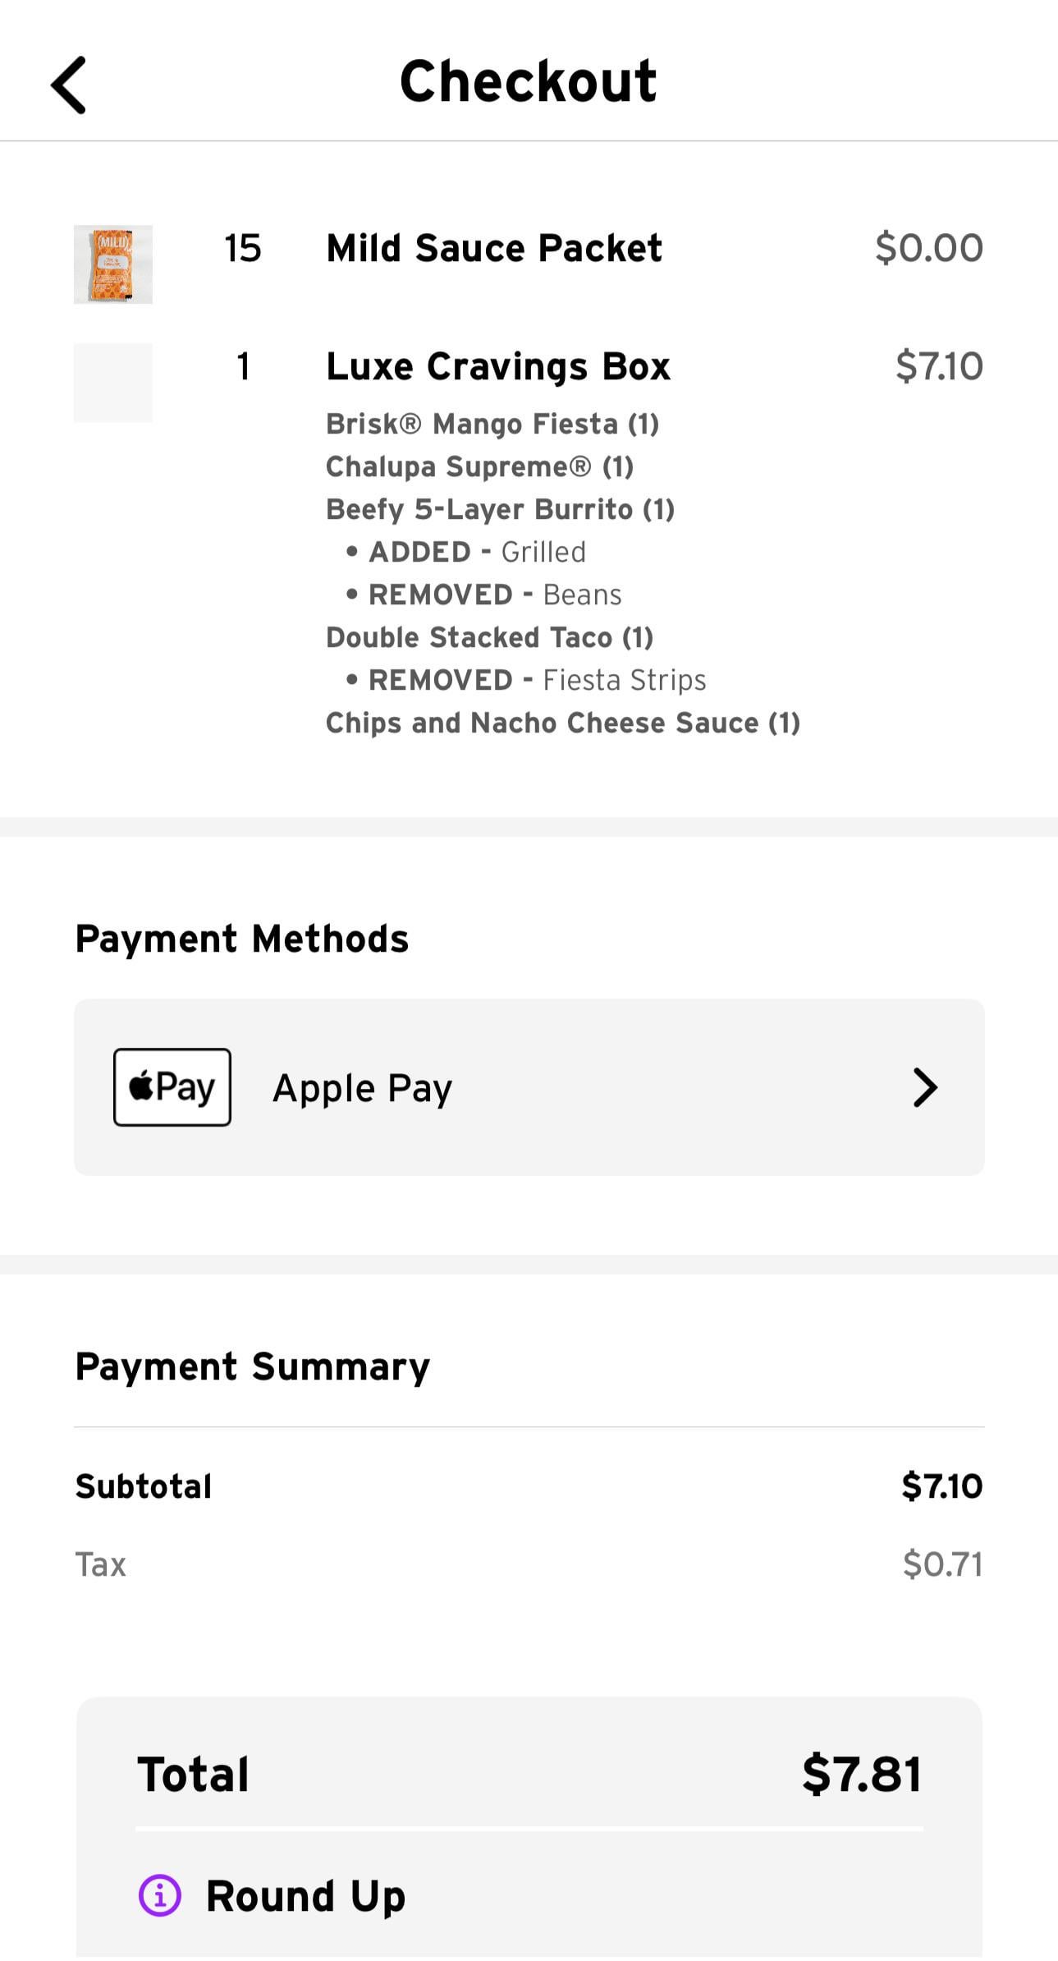This screenshot has width=1058, height=1961.
Task: Click the Round Up info icon
Action: [x=159, y=1895]
